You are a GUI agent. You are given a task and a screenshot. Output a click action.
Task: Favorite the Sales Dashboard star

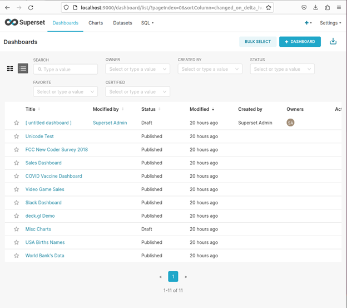16,163
